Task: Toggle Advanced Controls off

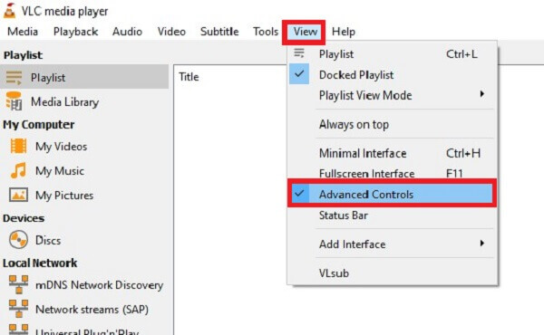Action: tap(392, 194)
